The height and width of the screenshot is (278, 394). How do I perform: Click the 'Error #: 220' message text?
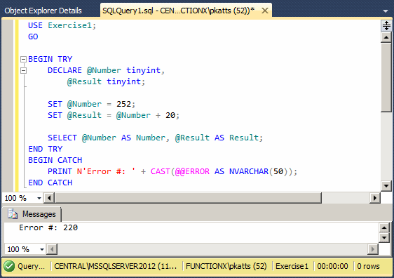[48, 227]
